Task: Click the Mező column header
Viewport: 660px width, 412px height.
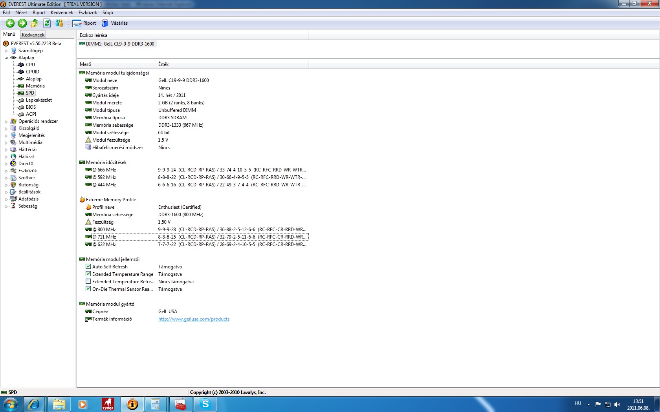Action: 116,64
